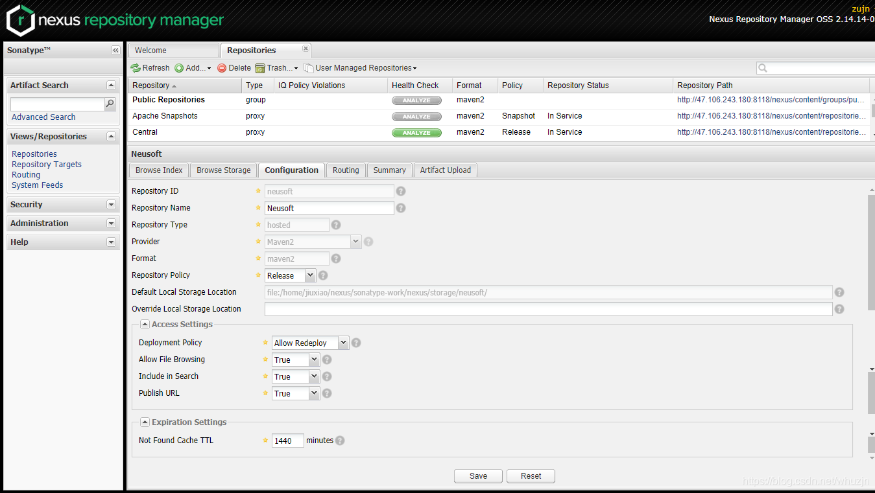Select the Configuration tab
Viewport: 875px width, 493px height.
[291, 170]
